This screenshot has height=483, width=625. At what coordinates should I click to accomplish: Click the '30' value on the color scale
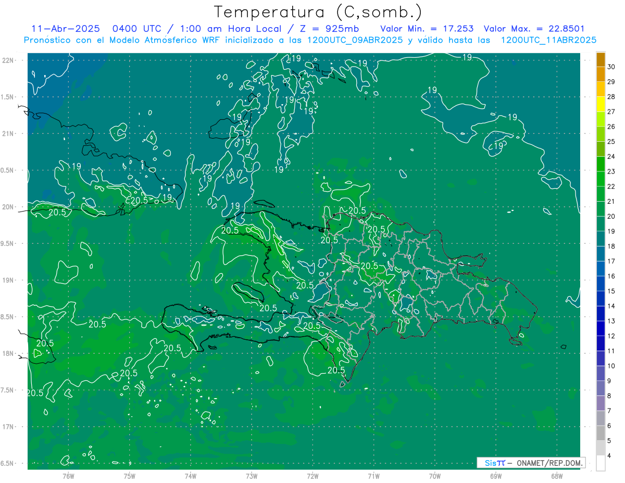[x=611, y=67]
